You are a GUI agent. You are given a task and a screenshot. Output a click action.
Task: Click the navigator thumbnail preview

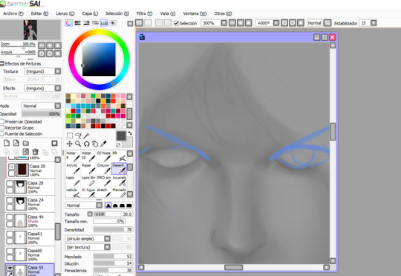pos(30,30)
